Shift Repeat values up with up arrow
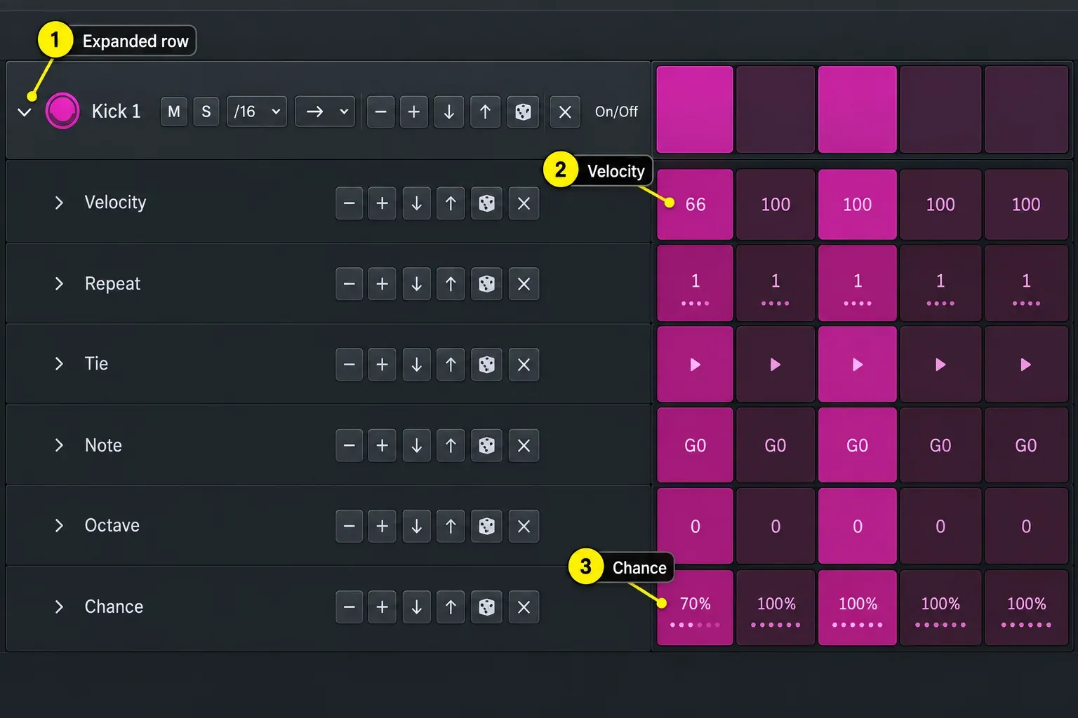This screenshot has height=718, width=1078. [451, 284]
